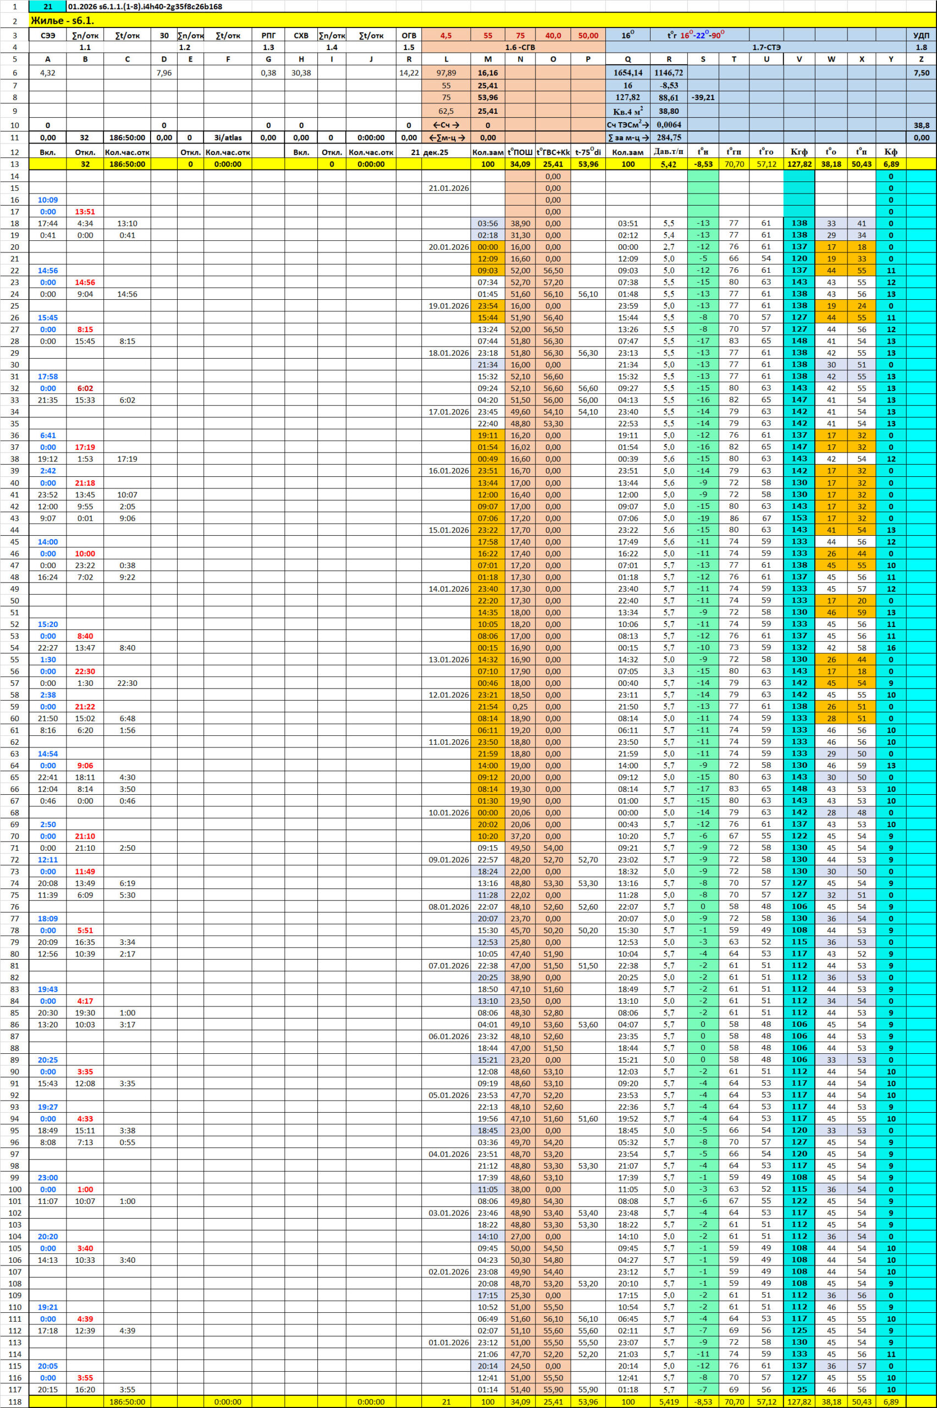Click the '∑ за м-ц →' label cell
Image resolution: width=937 pixels, height=1408 pixels.
pos(627,137)
